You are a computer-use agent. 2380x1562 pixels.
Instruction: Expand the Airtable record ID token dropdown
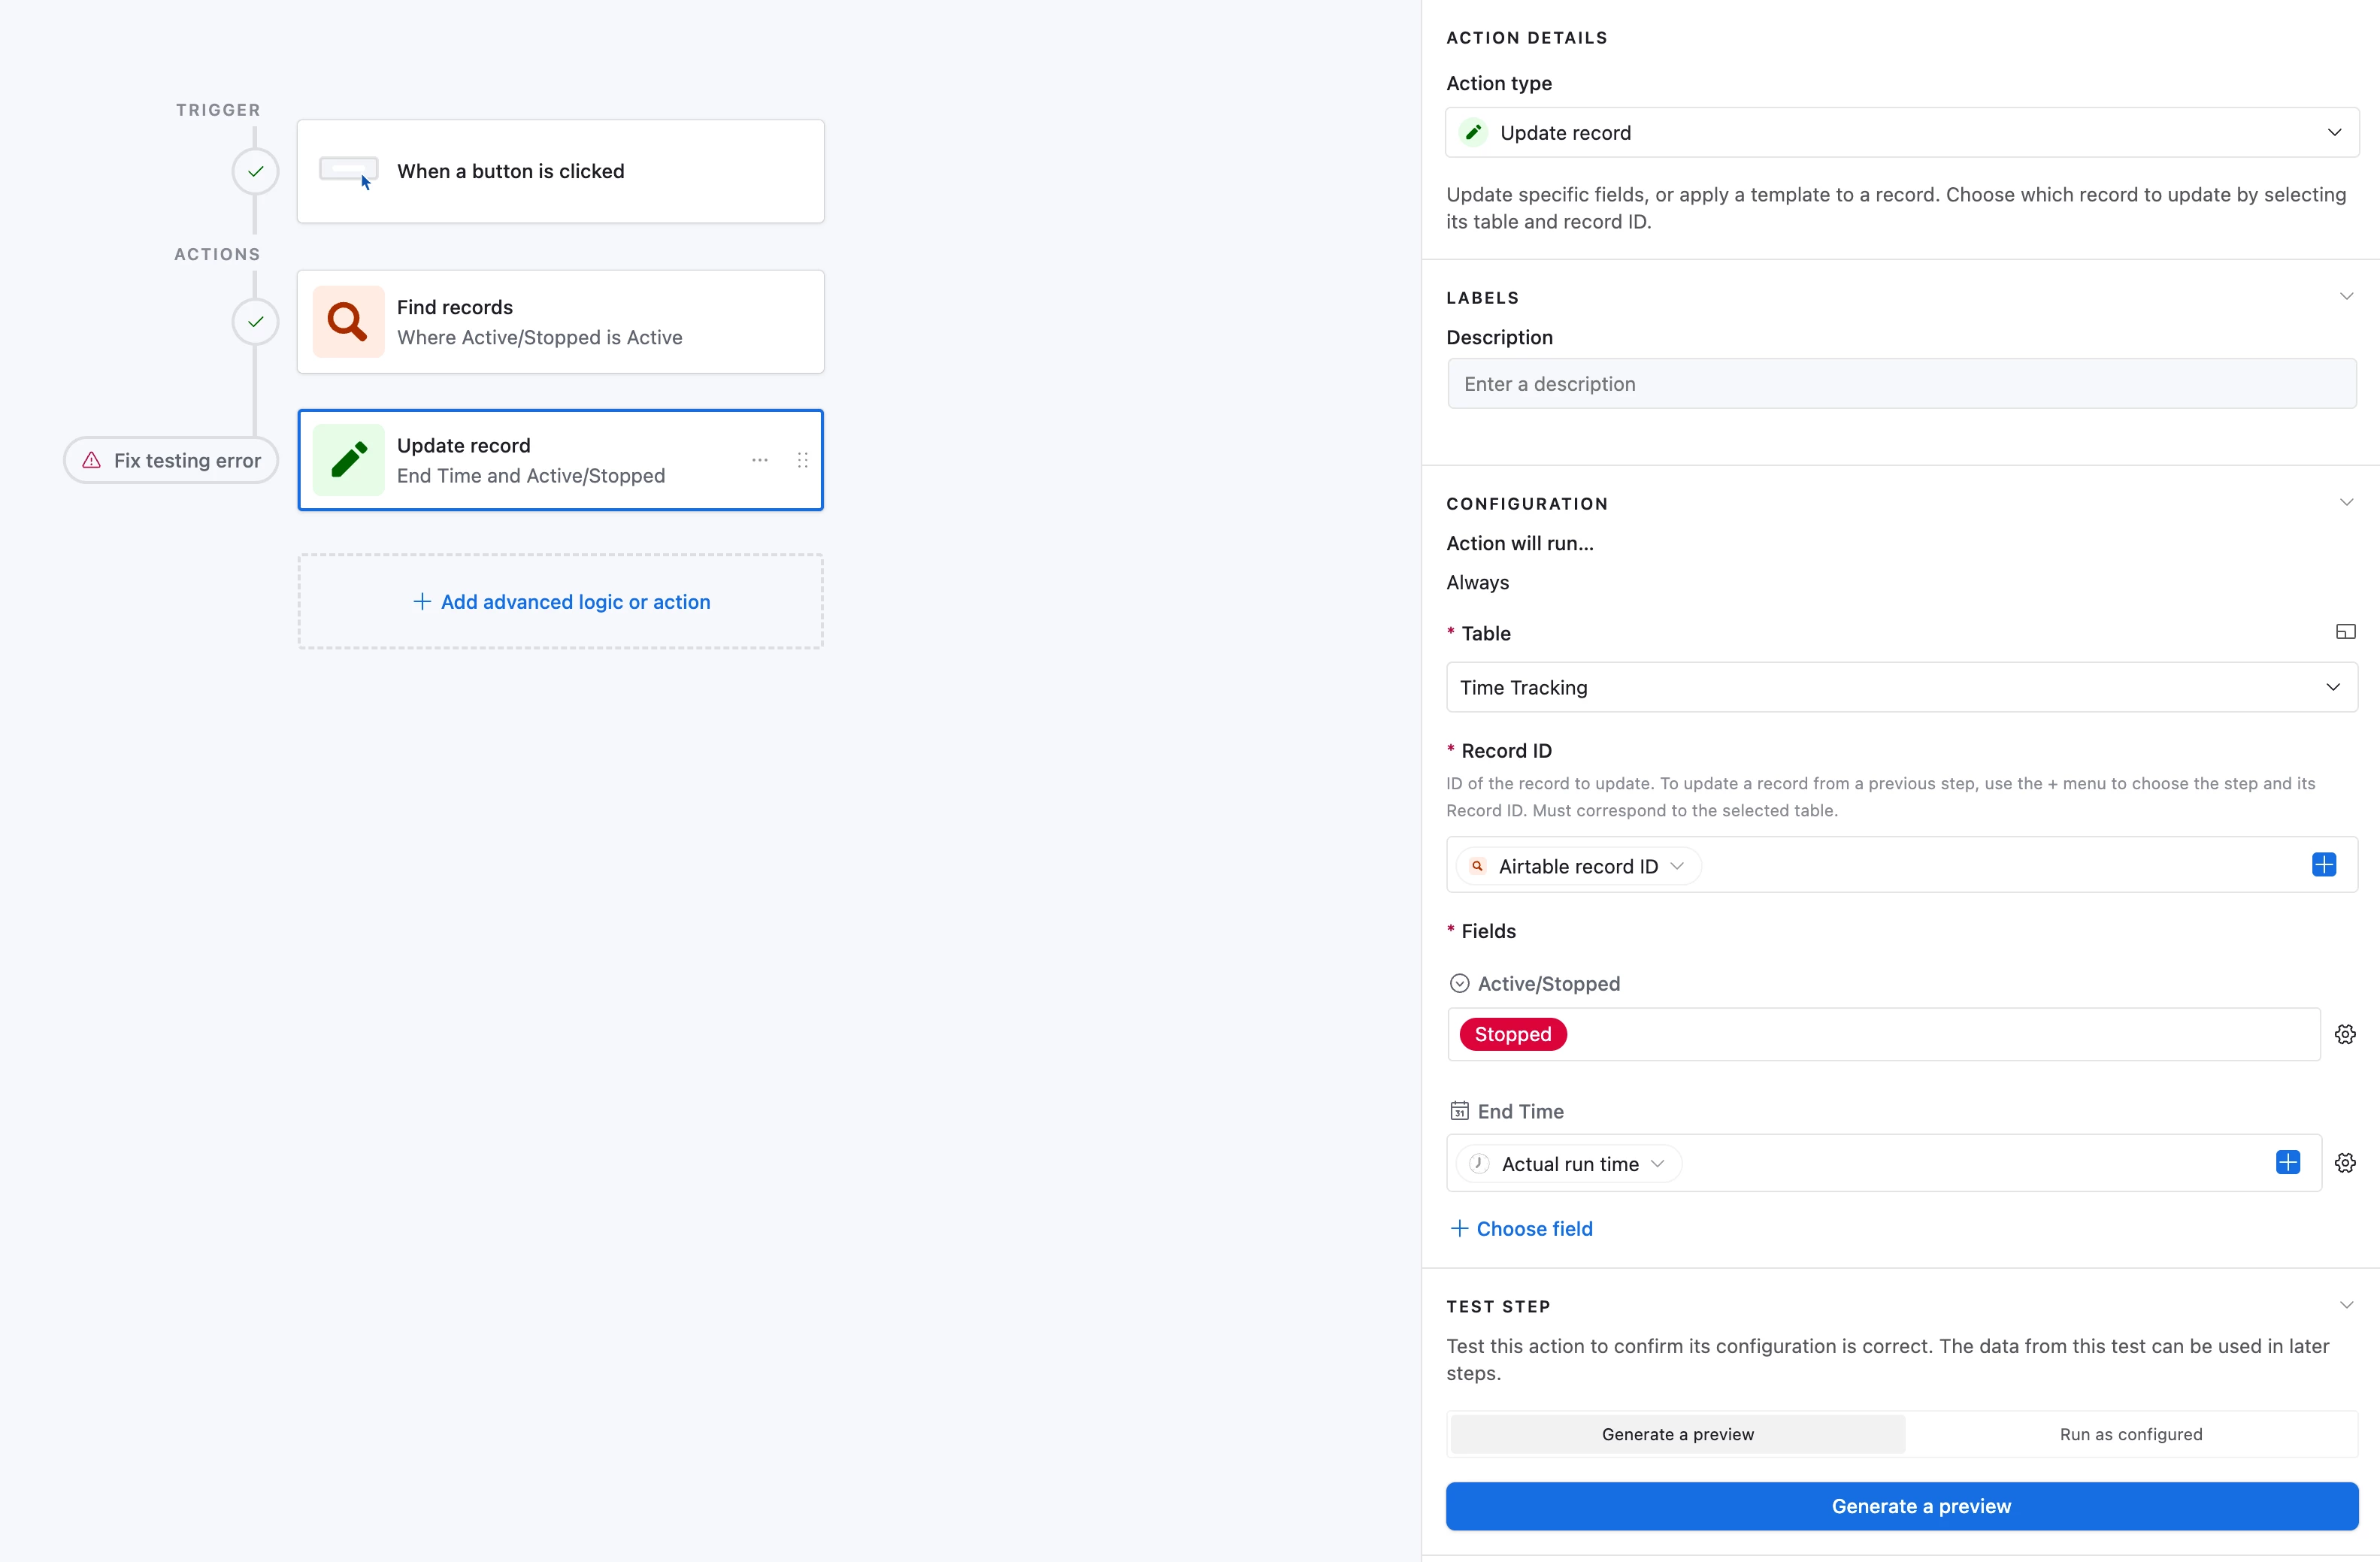[1677, 866]
